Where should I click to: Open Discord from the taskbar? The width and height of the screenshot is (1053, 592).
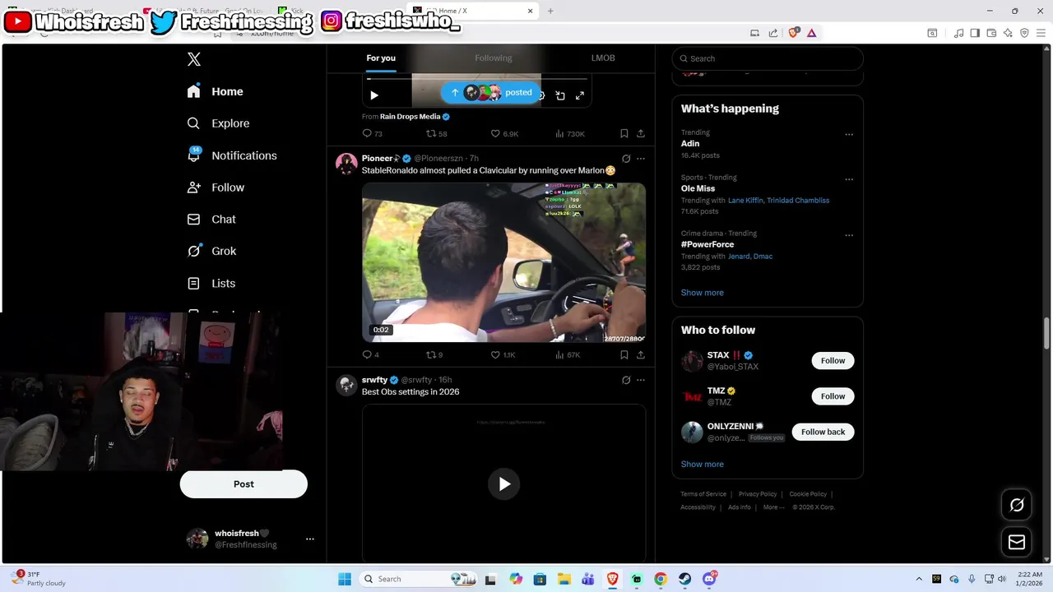(x=709, y=579)
